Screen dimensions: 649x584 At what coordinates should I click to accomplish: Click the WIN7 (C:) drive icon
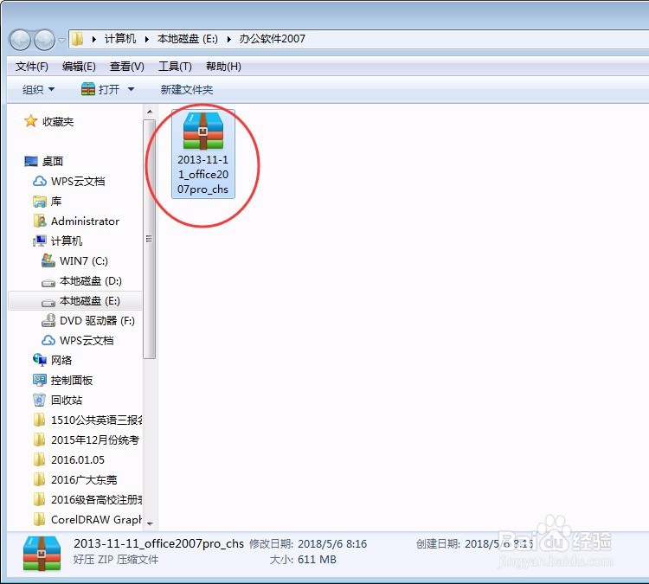pos(48,260)
